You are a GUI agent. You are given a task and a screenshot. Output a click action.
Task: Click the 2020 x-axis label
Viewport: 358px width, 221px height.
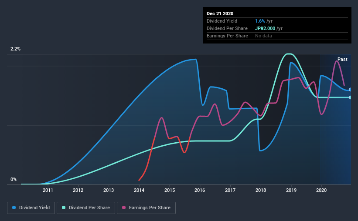tap(321, 190)
